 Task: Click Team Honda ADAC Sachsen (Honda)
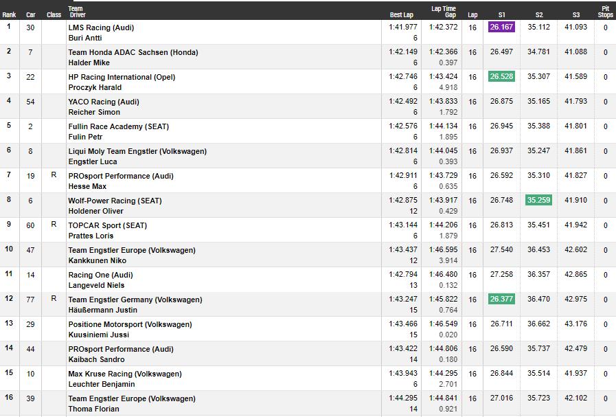coord(133,52)
